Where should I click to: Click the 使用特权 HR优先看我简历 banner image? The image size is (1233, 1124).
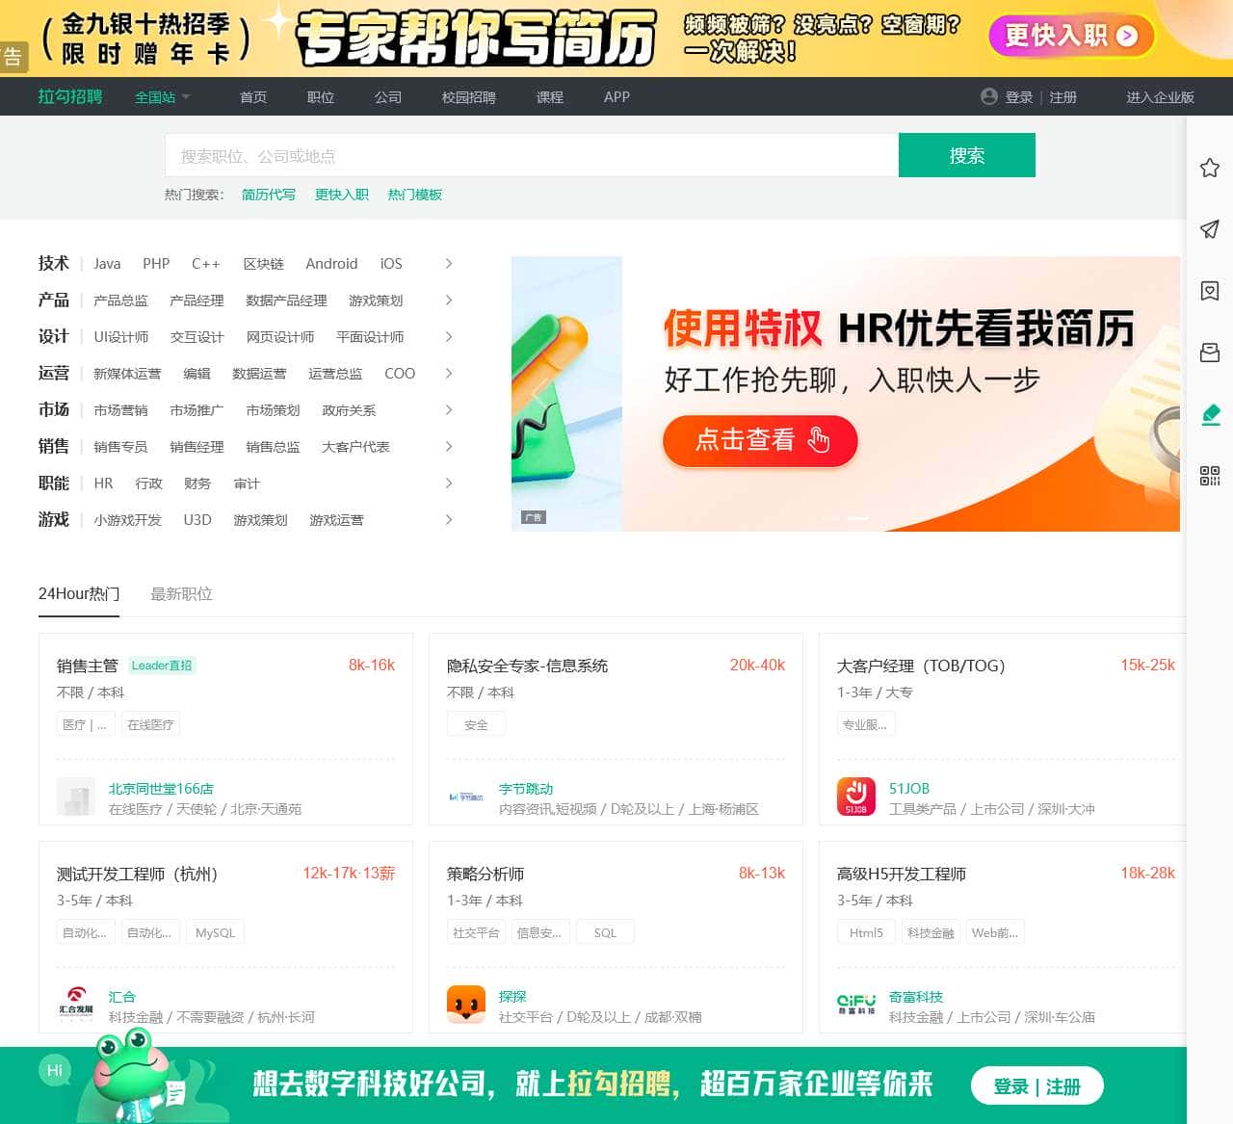click(x=845, y=393)
